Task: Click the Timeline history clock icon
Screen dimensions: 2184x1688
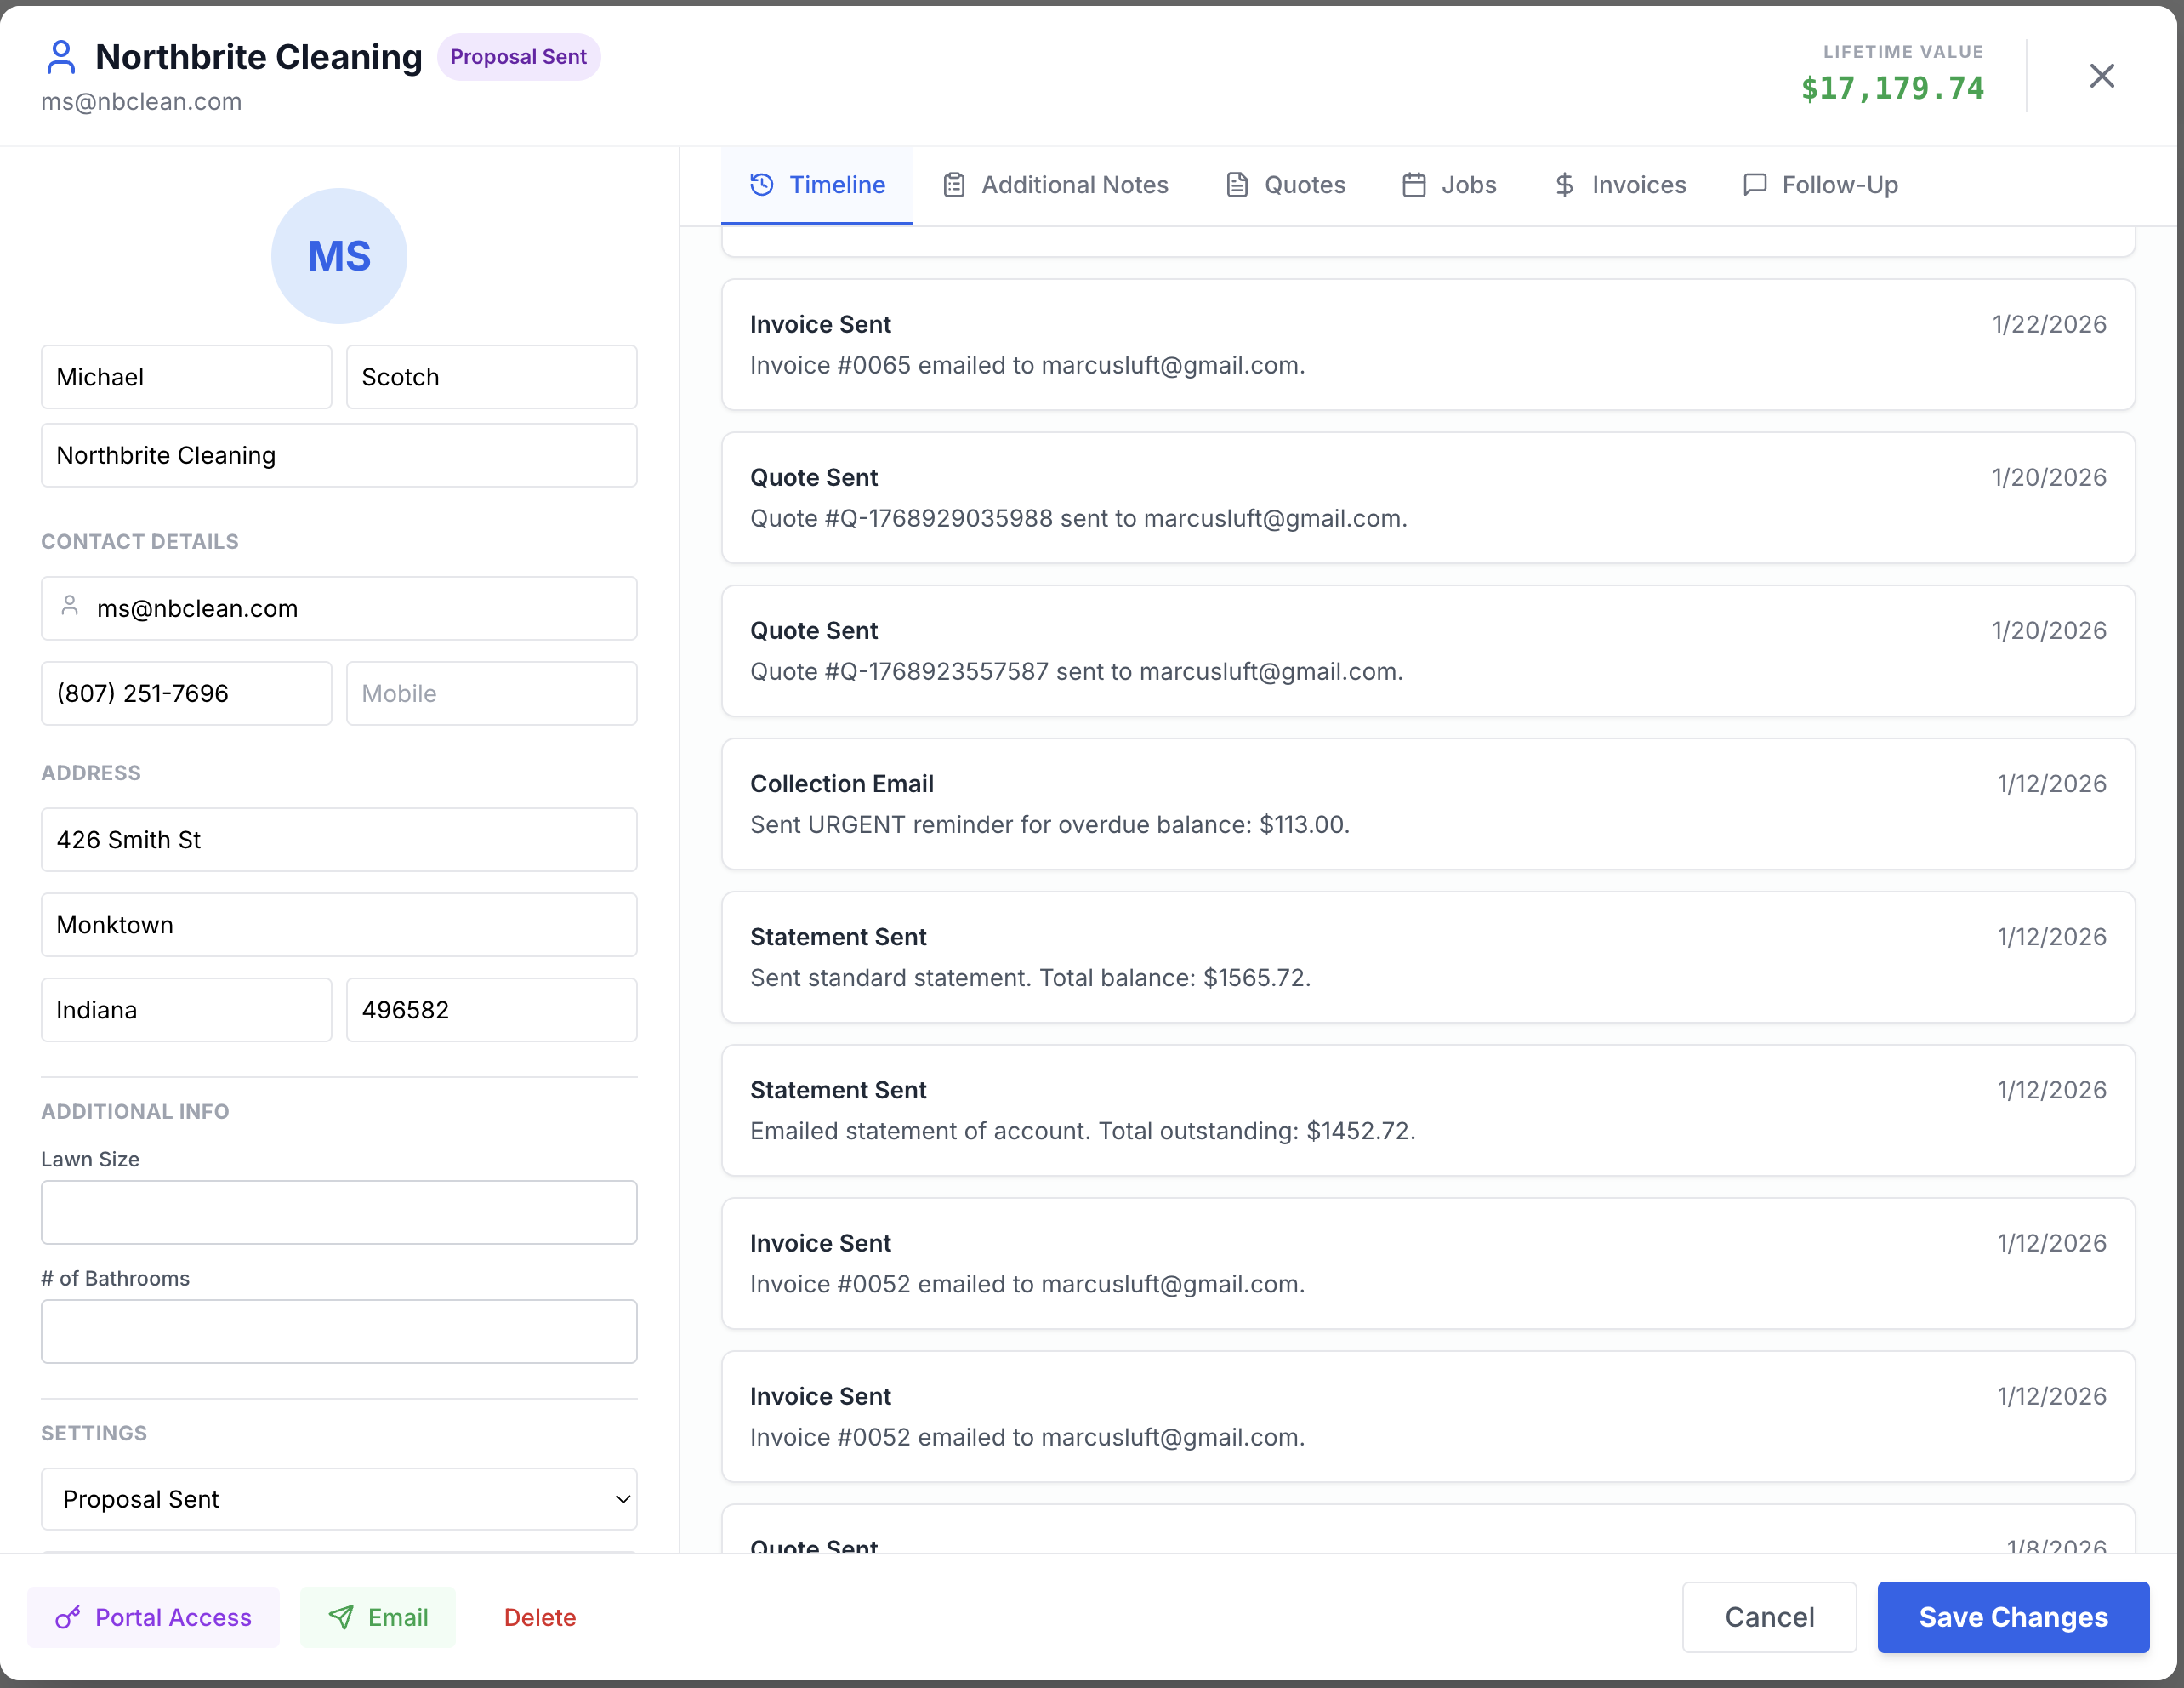Action: pyautogui.click(x=762, y=184)
